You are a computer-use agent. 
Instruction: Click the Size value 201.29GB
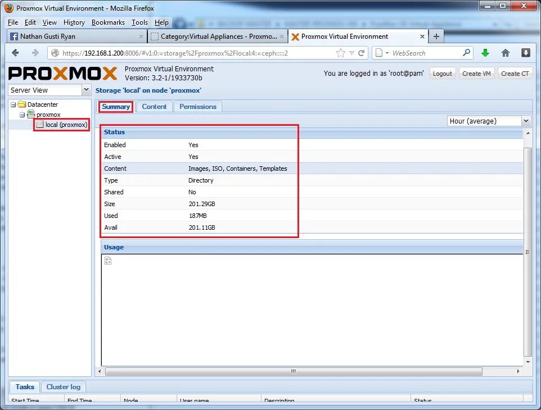202,204
